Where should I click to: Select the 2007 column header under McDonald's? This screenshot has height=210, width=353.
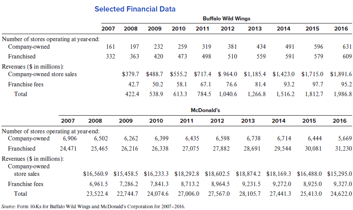[x=67, y=120]
